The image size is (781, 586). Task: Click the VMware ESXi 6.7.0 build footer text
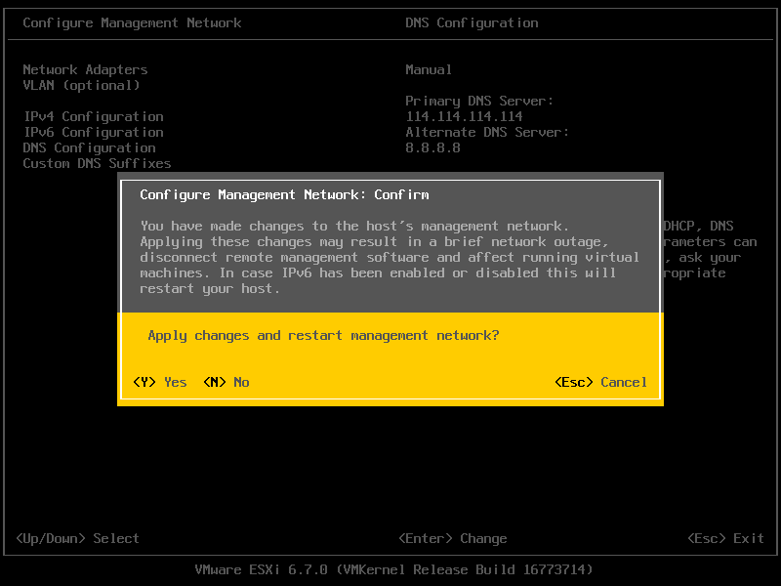tap(393, 569)
